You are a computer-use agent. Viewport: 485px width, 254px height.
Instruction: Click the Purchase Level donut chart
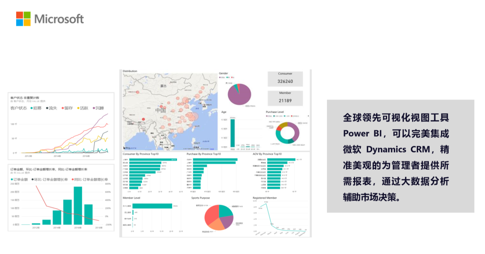coord(288,133)
